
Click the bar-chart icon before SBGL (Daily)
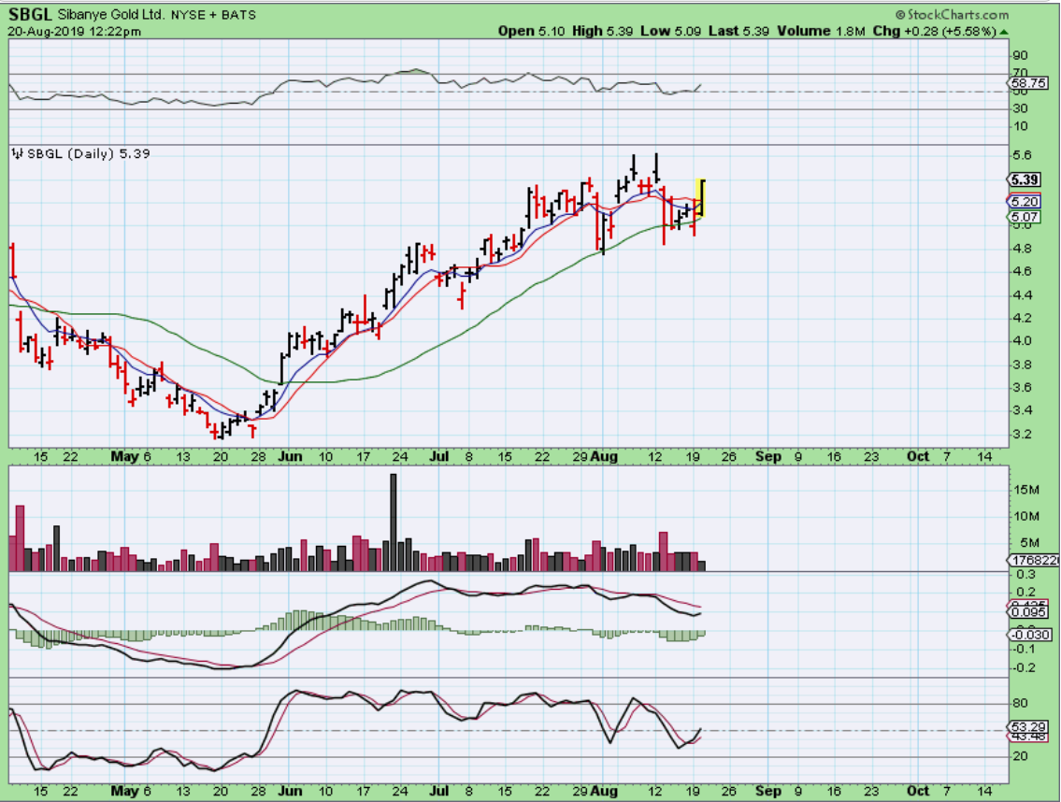[x=16, y=152]
